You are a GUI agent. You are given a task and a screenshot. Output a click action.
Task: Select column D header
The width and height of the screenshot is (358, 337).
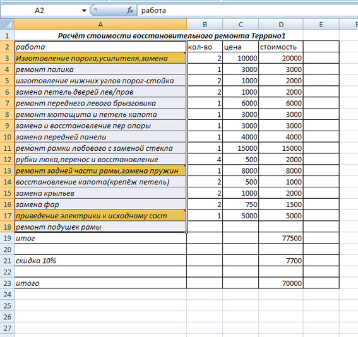(281, 24)
